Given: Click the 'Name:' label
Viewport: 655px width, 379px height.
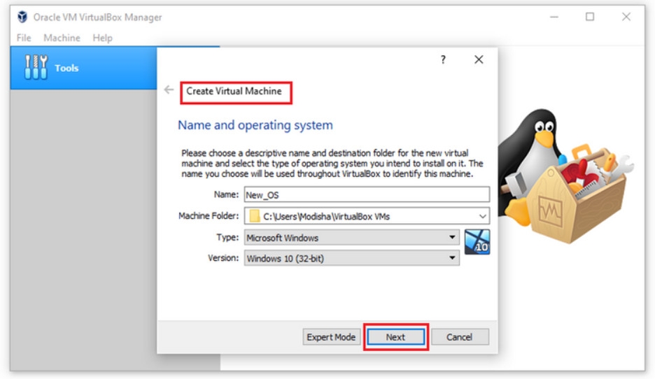Looking at the screenshot, I should (x=226, y=194).
